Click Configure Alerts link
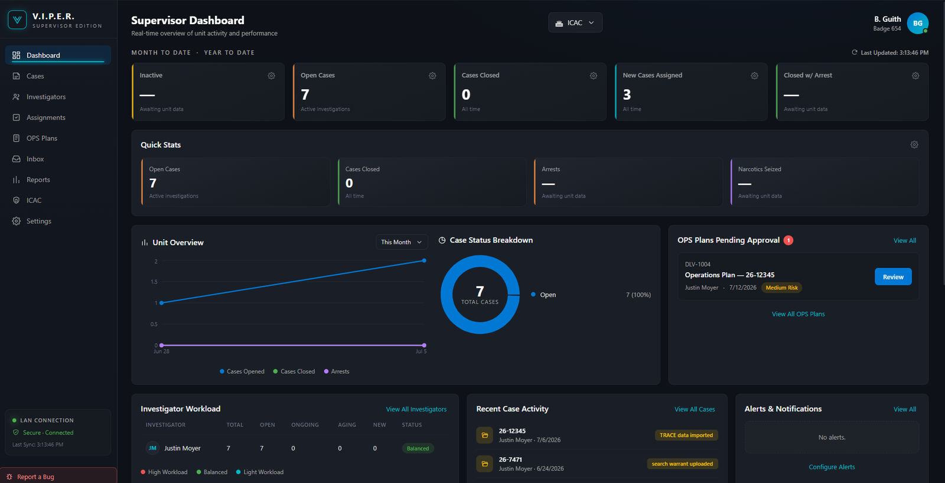The height and width of the screenshot is (483, 945). (x=832, y=467)
